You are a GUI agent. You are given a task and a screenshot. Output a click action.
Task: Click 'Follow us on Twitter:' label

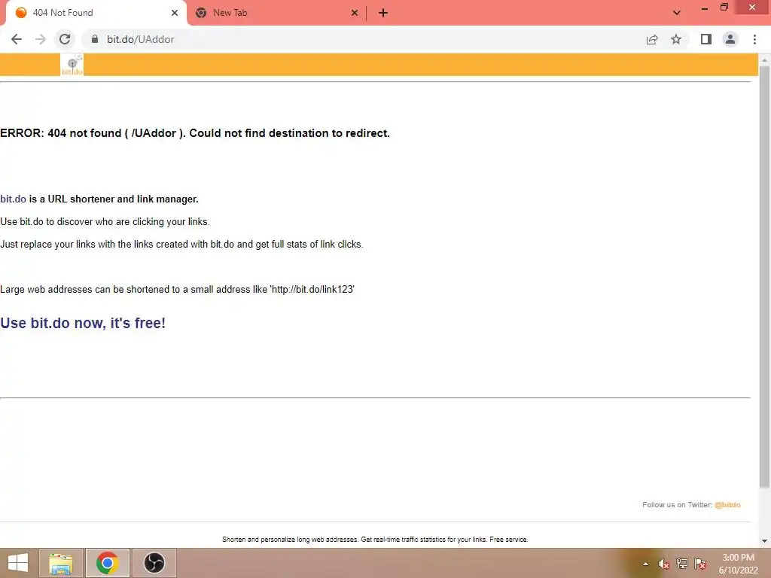(677, 505)
